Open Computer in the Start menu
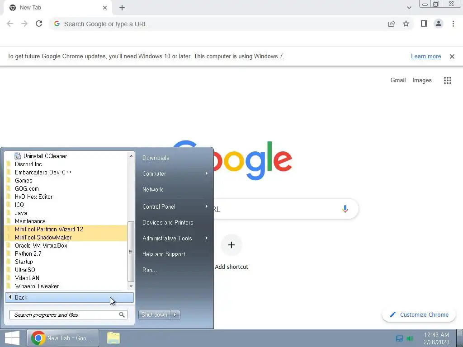The image size is (463, 347). click(x=175, y=174)
